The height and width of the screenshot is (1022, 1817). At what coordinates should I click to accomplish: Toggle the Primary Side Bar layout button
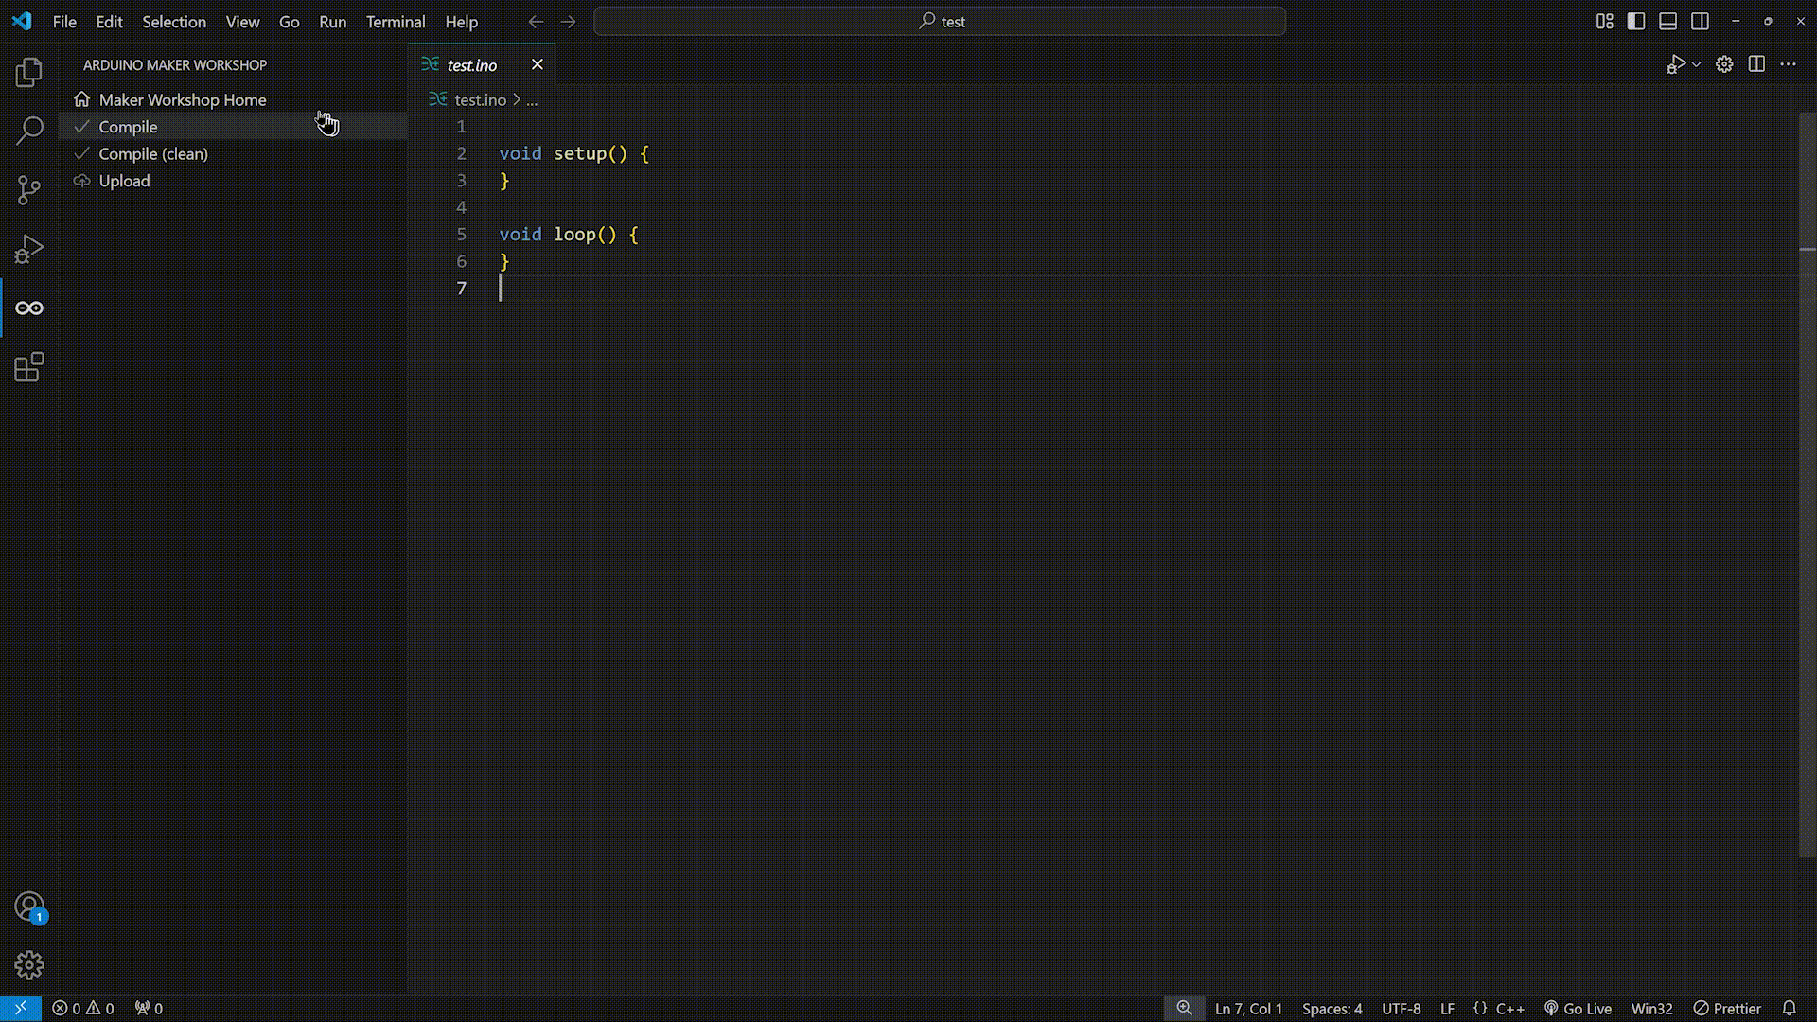tap(1636, 21)
